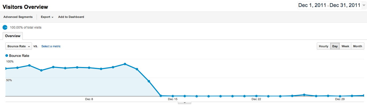Screen dimensions: 367x106
Task: Select the Overview tab
Action: 13,36
